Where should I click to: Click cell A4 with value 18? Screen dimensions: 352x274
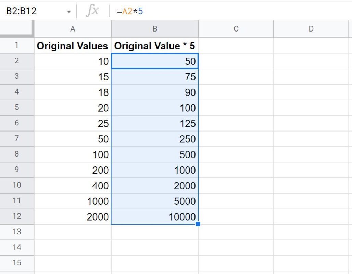tap(73, 92)
